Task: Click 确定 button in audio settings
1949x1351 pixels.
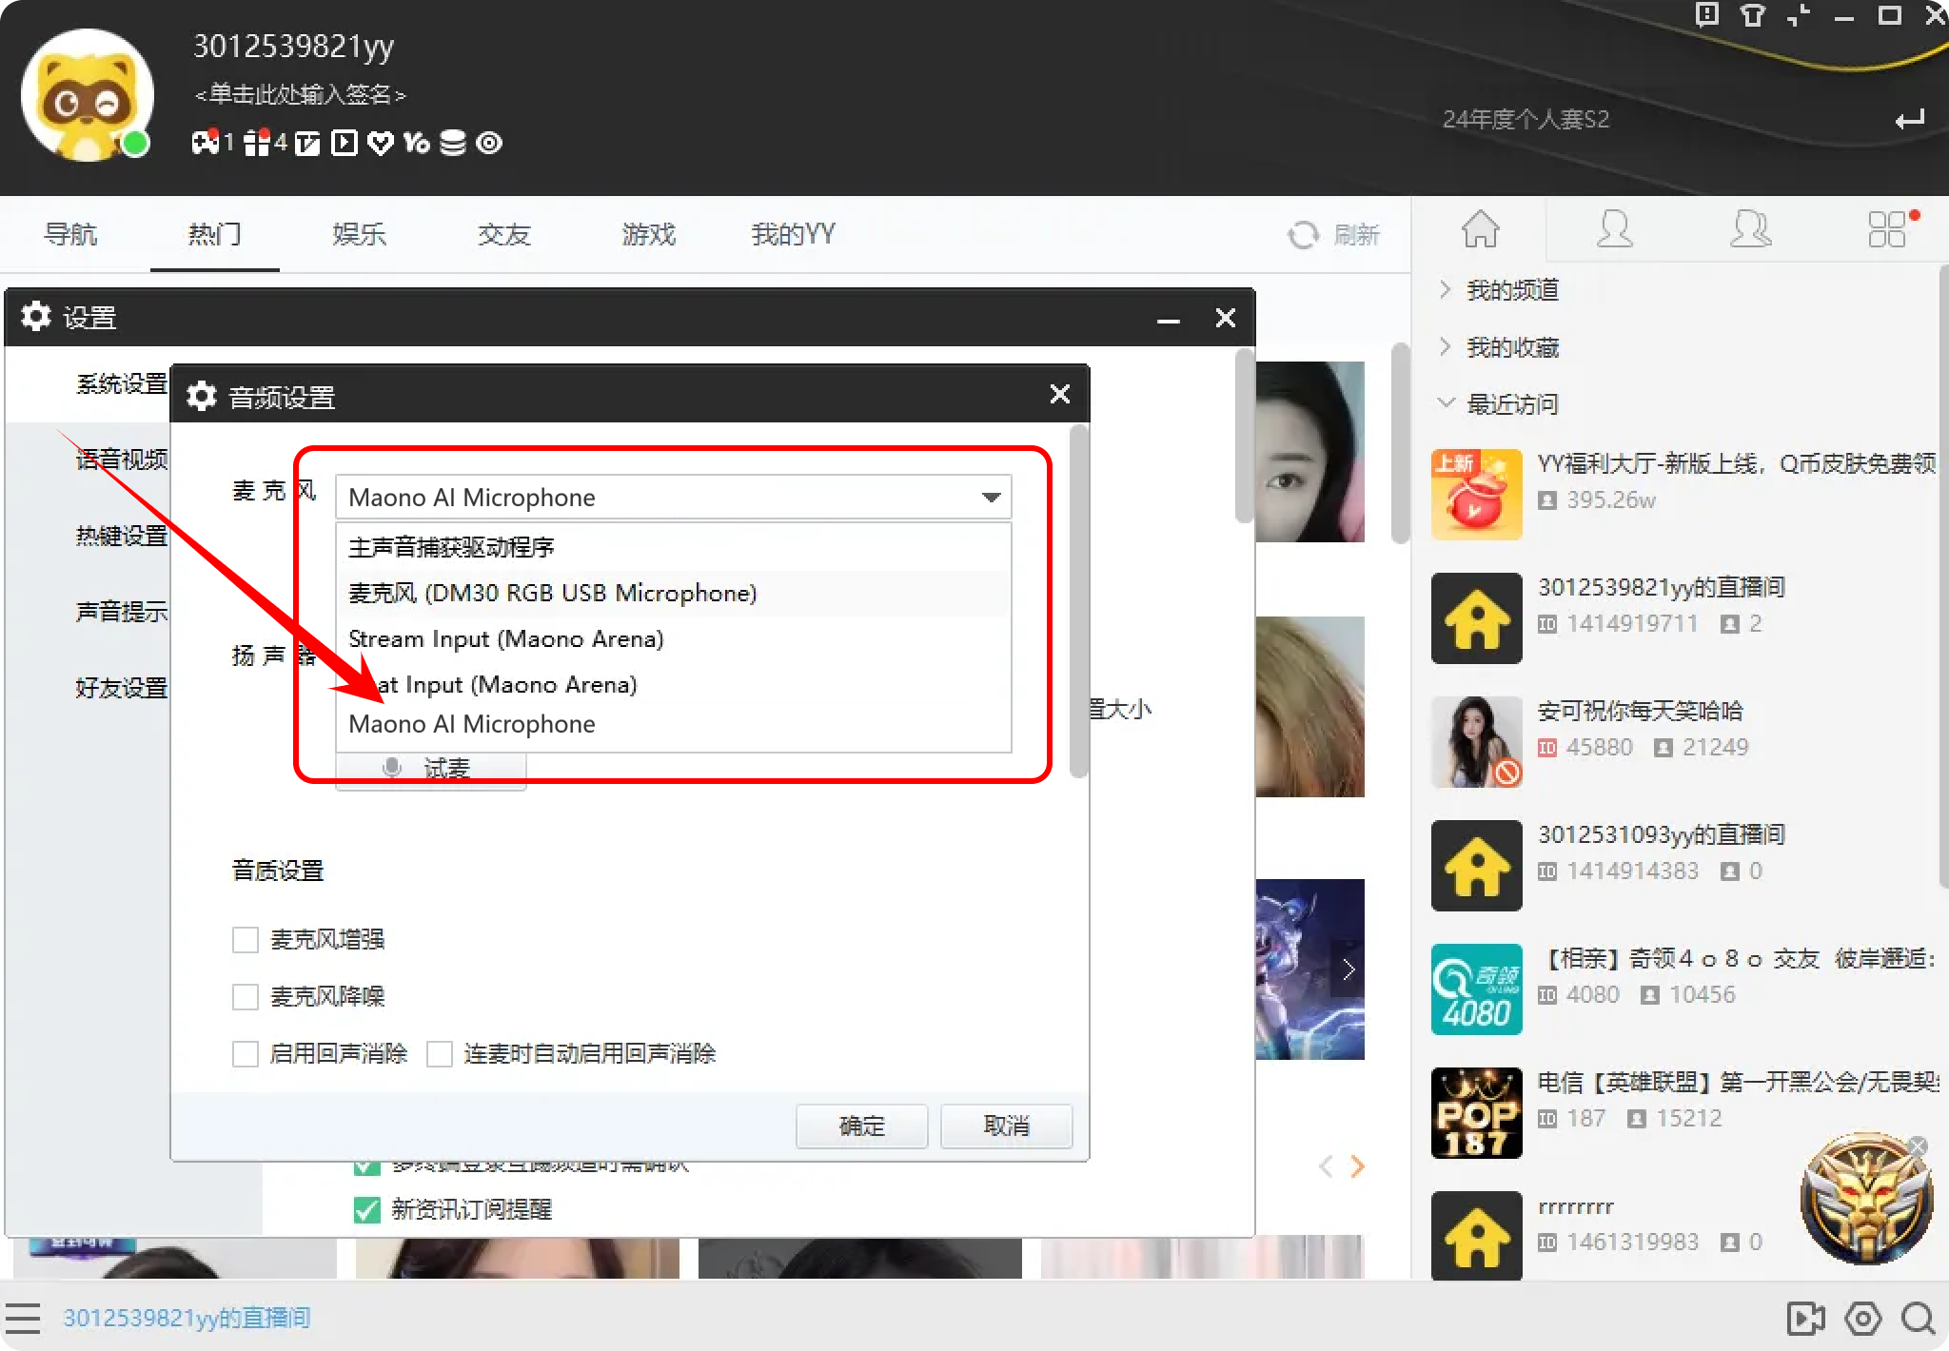Action: pyautogui.click(x=862, y=1126)
